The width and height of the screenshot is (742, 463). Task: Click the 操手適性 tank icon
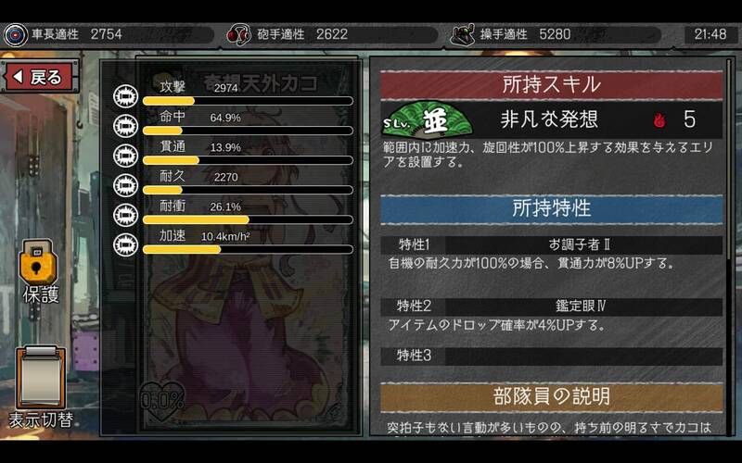tap(462, 35)
